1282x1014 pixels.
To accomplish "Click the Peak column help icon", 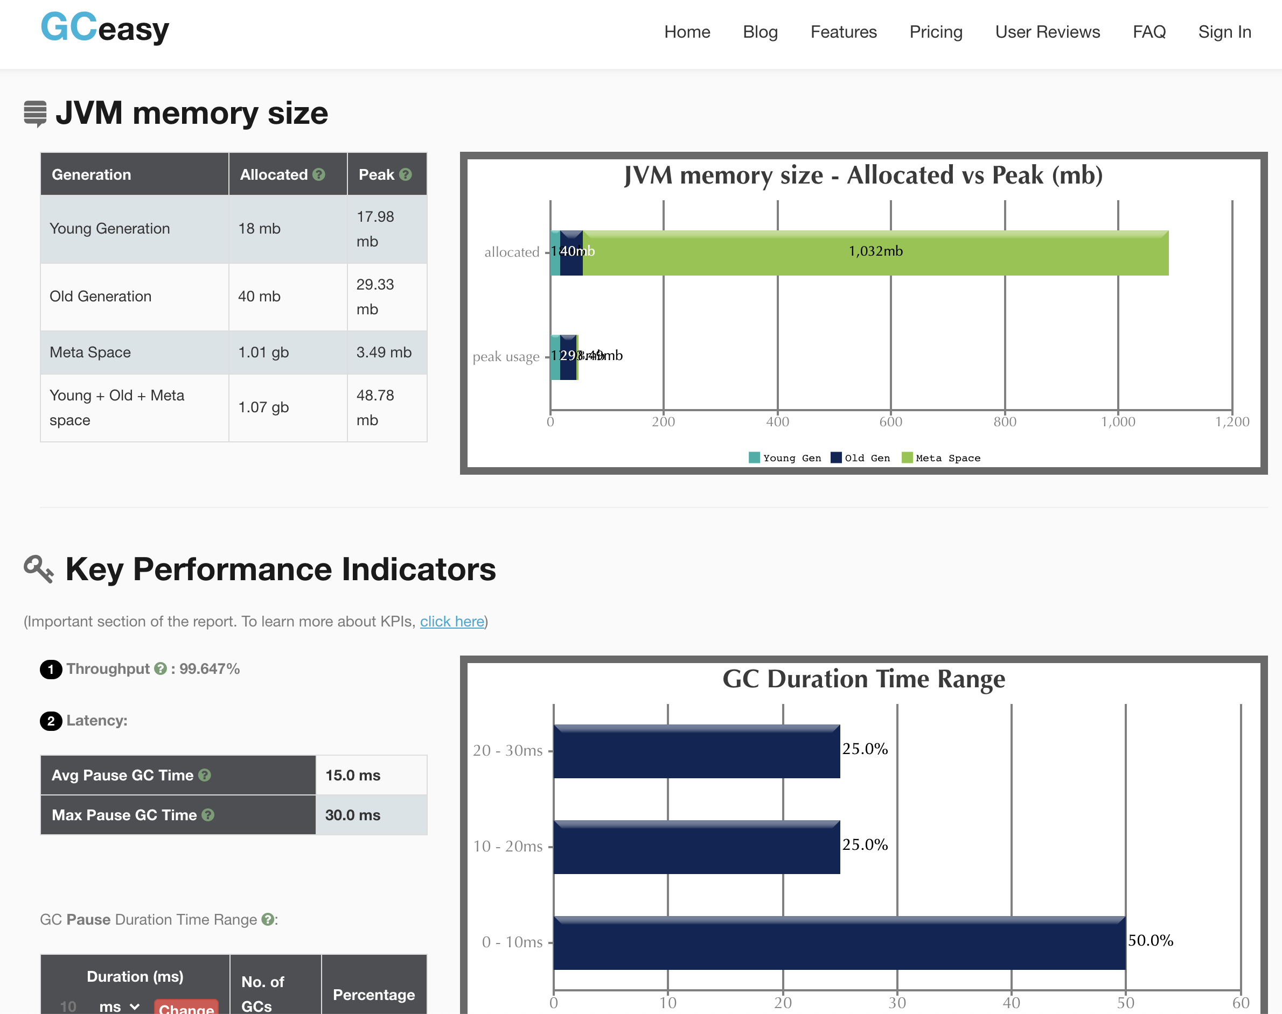I will (406, 174).
